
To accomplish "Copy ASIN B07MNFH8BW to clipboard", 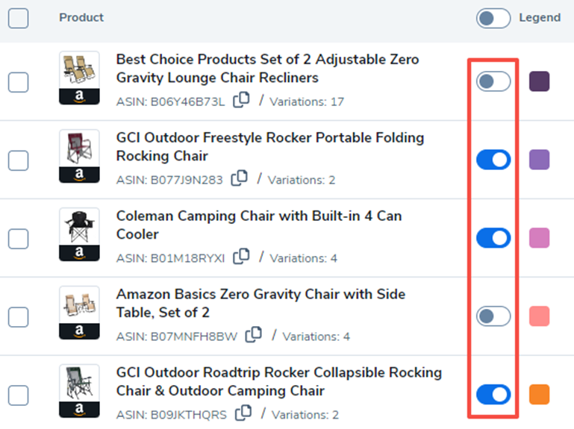I will click(253, 334).
